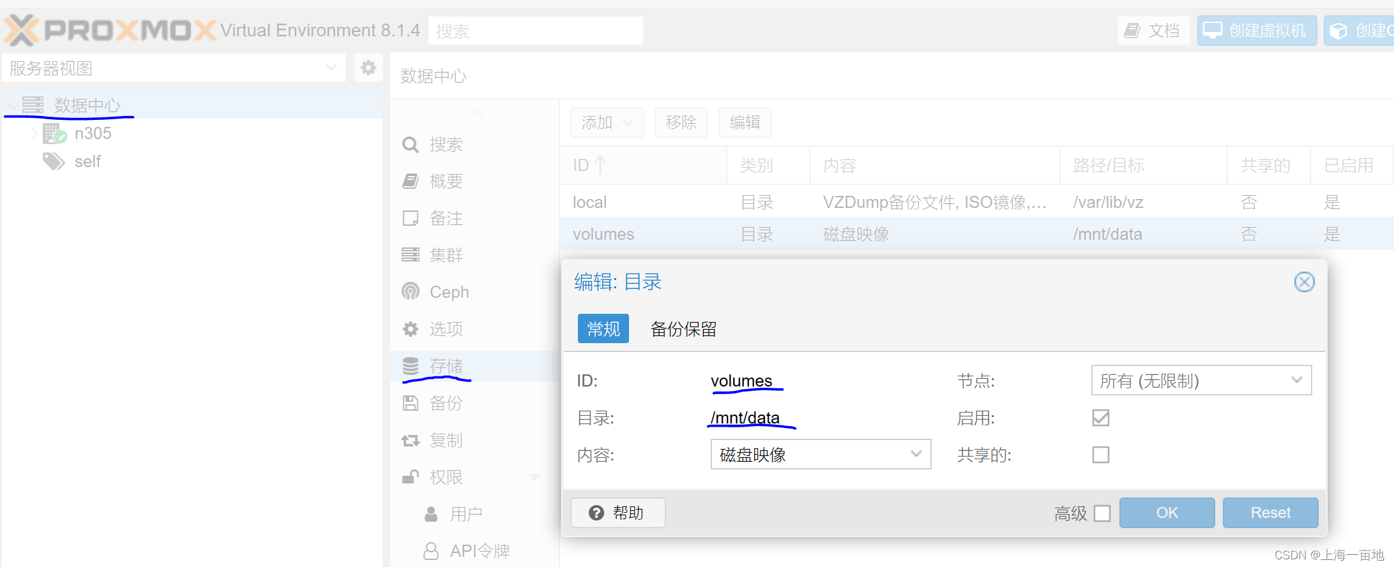Close the 编辑: 目录 dialog
Image resolution: width=1394 pixels, height=567 pixels.
pyautogui.click(x=1304, y=282)
